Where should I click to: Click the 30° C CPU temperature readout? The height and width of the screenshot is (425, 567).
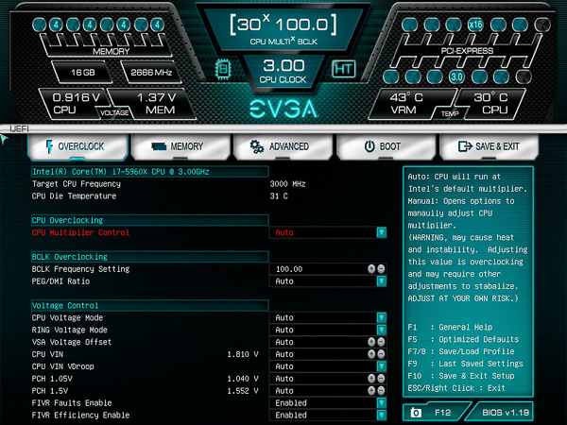click(491, 103)
